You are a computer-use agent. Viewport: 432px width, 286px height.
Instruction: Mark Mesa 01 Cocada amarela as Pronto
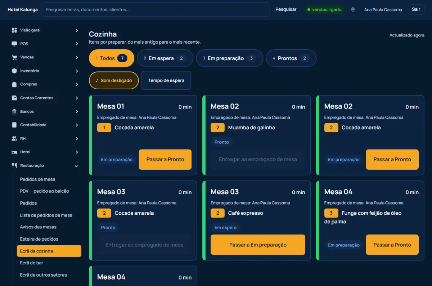[165, 160]
